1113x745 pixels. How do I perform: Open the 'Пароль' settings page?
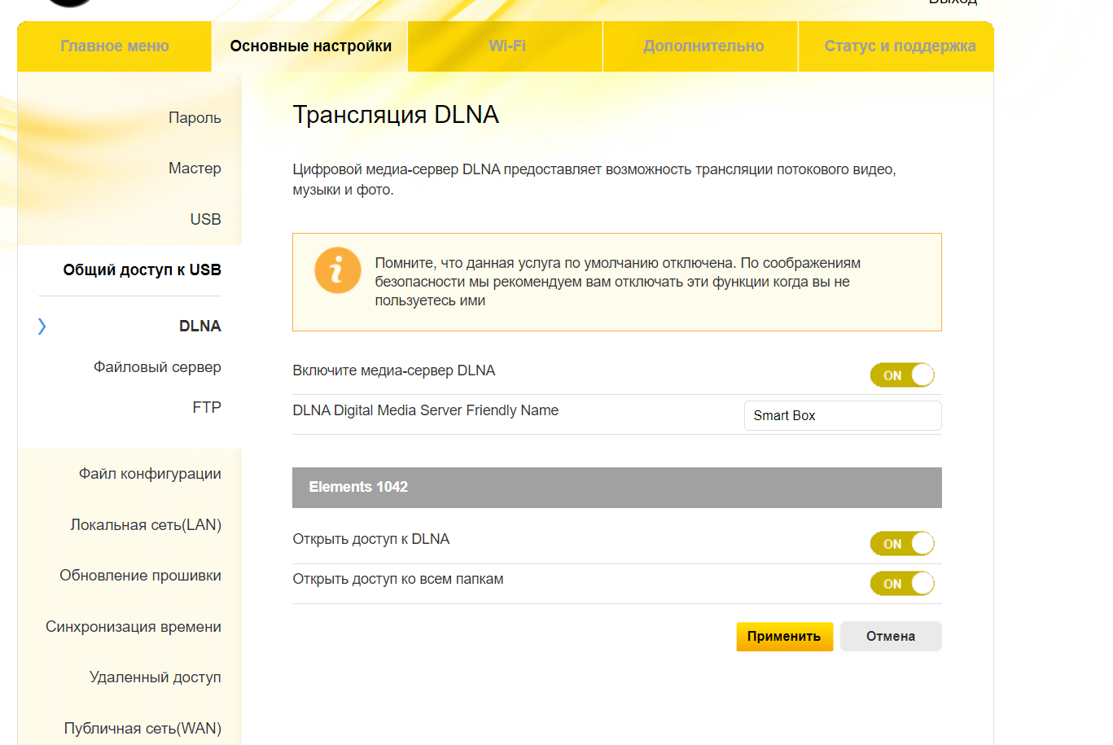195,118
